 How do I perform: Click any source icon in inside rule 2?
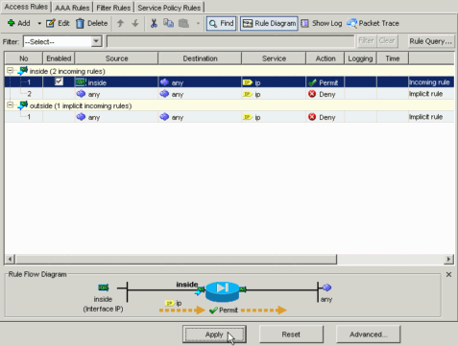[81, 94]
